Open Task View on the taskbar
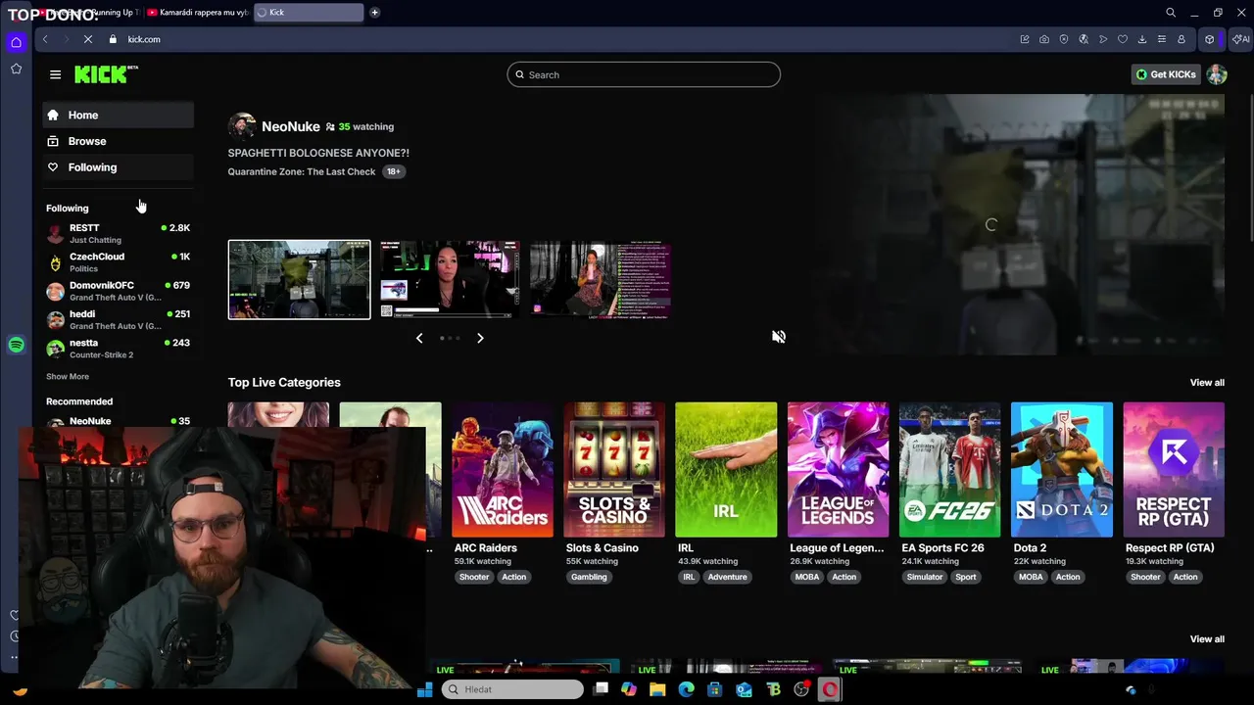The image size is (1254, 705). [x=601, y=689]
